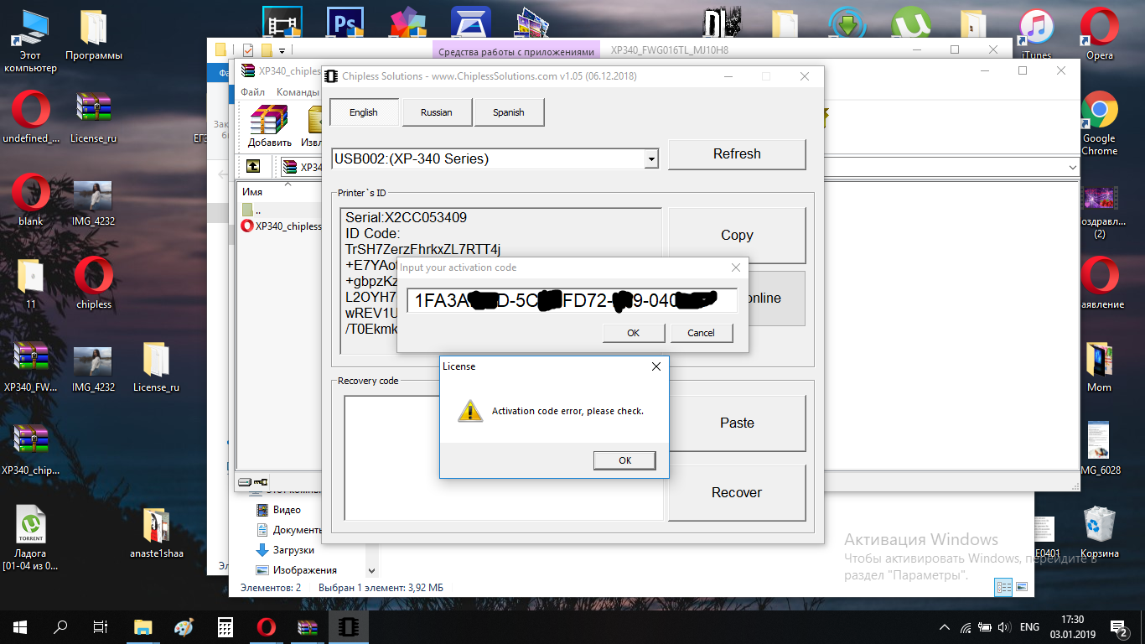Select the parent folder '..' row in WinRAR
1145x644 pixels.
[x=279, y=210]
